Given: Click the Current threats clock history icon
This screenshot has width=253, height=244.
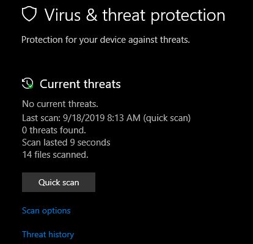Looking at the screenshot, I should click(x=28, y=83).
